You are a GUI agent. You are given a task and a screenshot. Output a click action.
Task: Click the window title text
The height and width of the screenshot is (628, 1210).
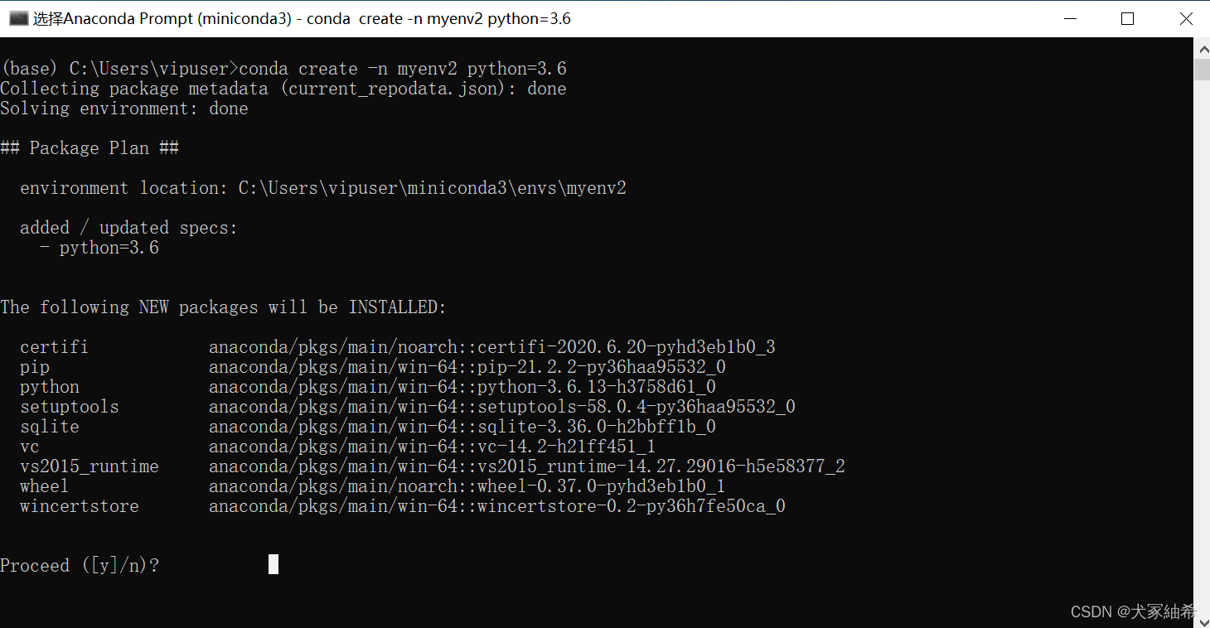[302, 18]
